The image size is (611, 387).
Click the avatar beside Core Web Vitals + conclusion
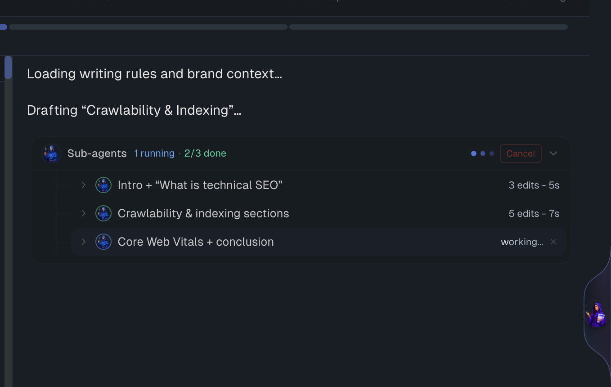click(x=103, y=242)
